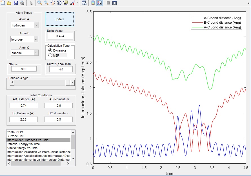Activate the Pan hand tool
This screenshot has width=251, height=176.
(53, 3)
